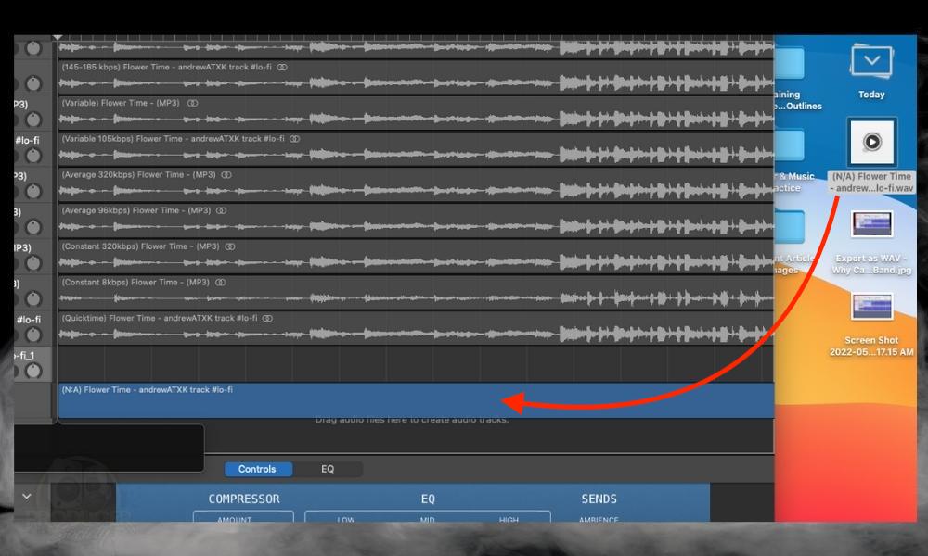
Task: Collapse the Smart Controls panel chevron
Action: tap(27, 497)
